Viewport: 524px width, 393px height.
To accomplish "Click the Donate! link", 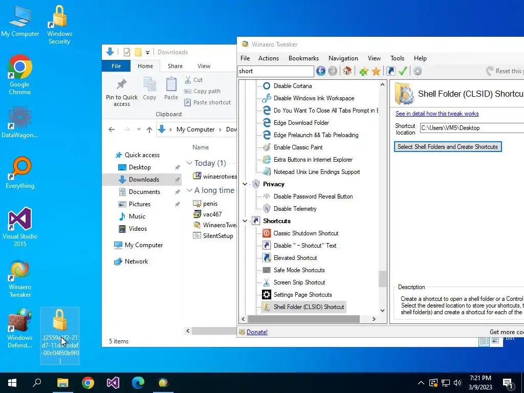I will point(257,332).
